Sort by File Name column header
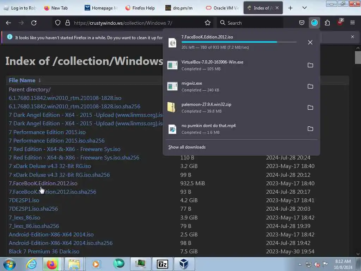Viewport: 361px width, 271px height. (x=22, y=80)
